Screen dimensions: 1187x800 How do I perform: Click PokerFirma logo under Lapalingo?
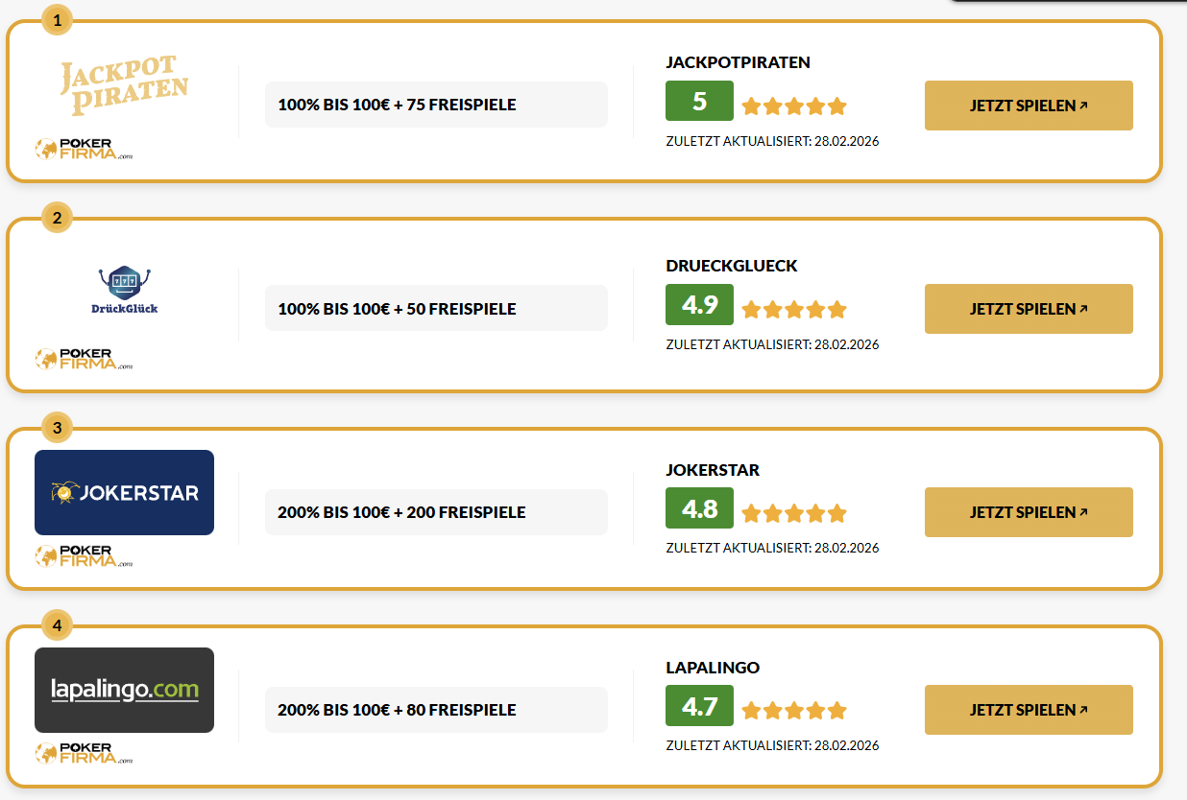pyautogui.click(x=84, y=754)
